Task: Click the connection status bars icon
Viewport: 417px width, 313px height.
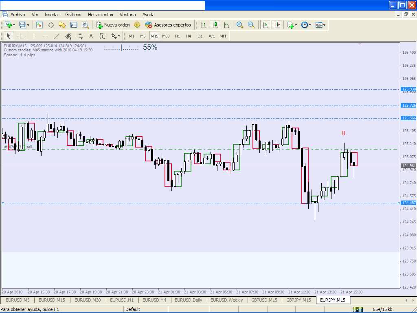Action: [x=358, y=309]
